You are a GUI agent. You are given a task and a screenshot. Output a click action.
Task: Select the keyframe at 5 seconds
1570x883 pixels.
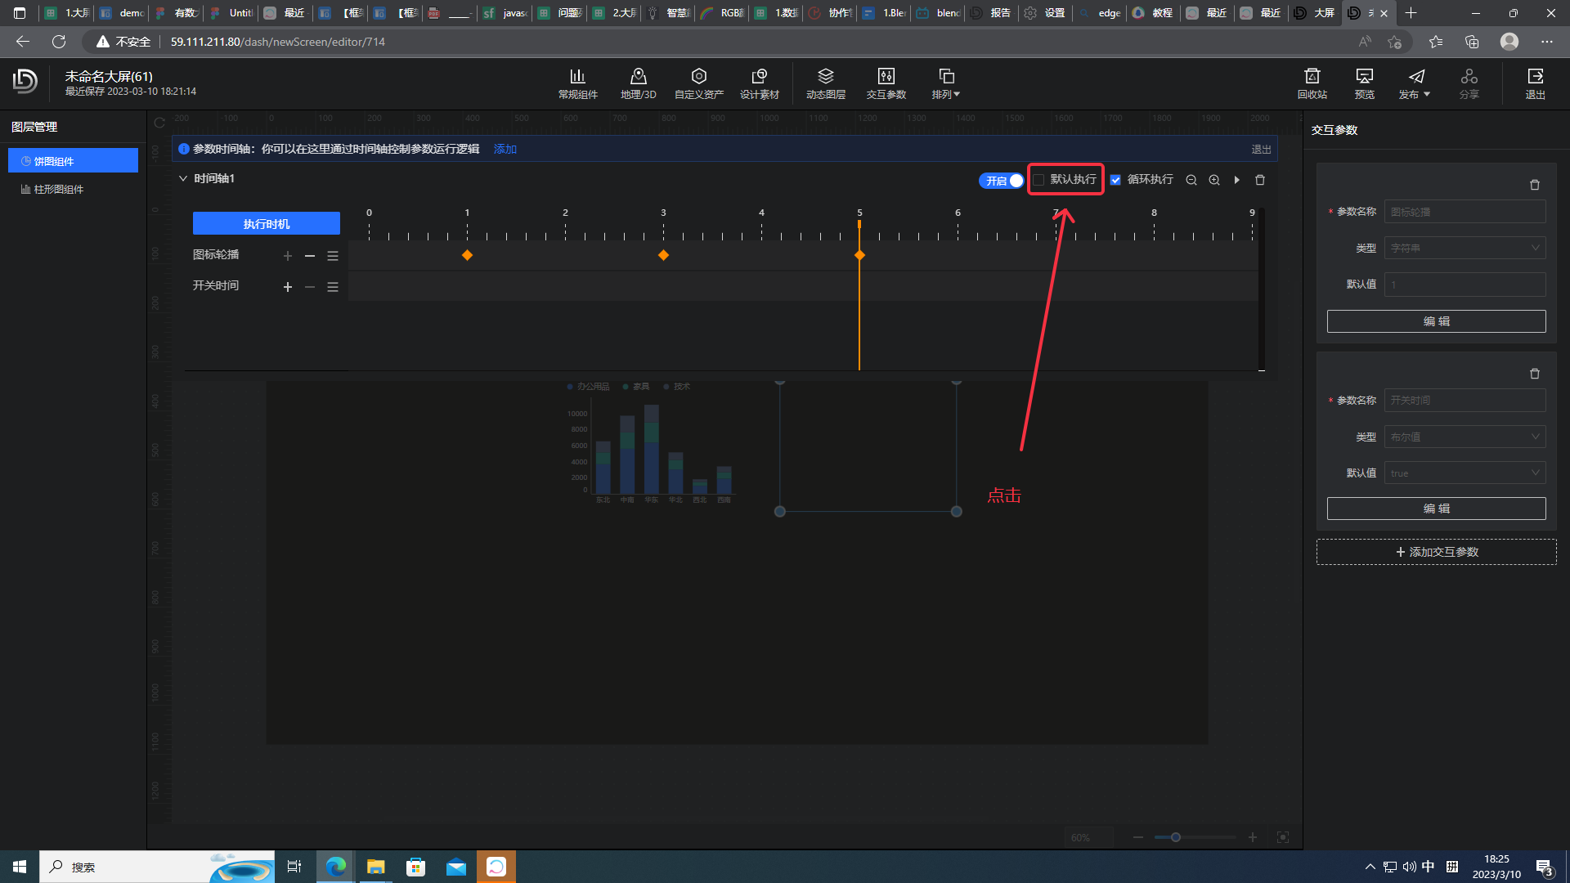pyautogui.click(x=859, y=255)
